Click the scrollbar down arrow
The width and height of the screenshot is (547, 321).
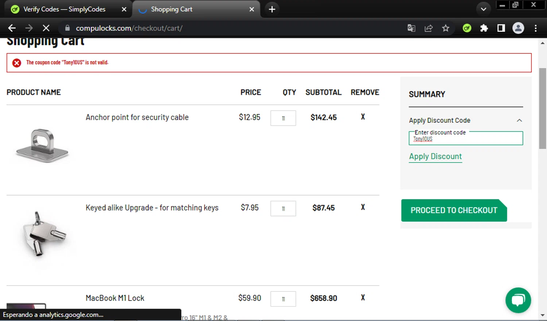coord(543,315)
